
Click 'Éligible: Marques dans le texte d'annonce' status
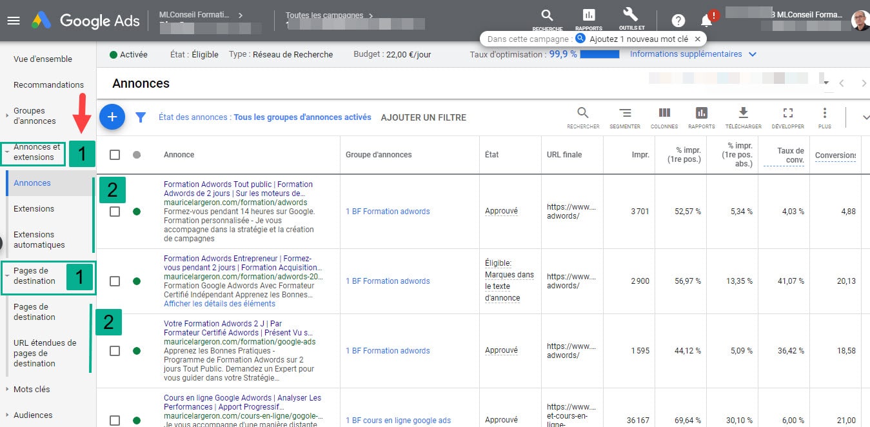coord(509,281)
